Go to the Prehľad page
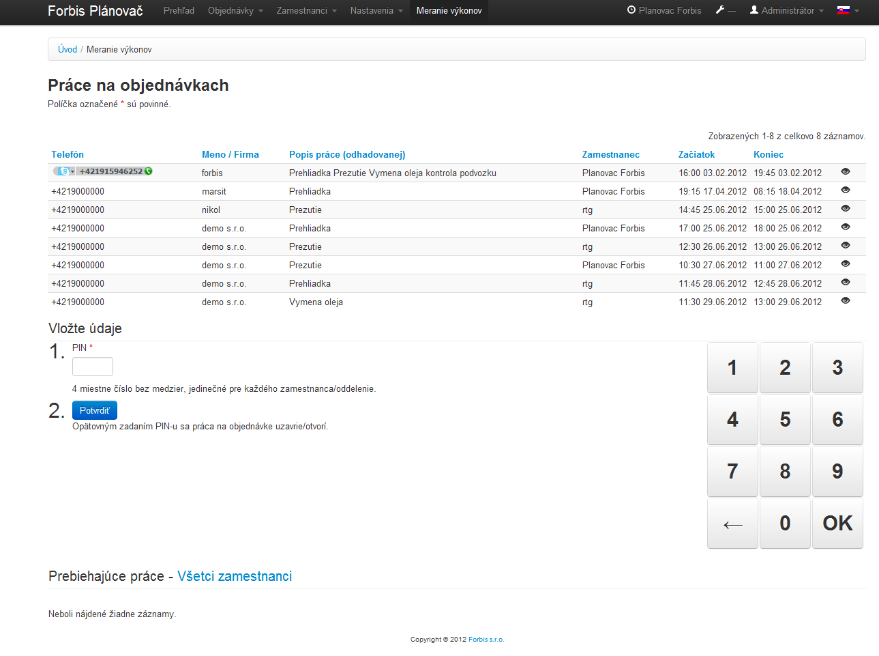This screenshot has height=656, width=879. point(179,10)
